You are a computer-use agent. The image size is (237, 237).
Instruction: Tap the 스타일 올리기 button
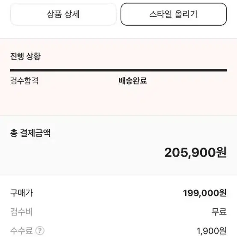point(174,14)
